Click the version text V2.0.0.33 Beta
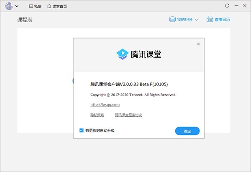Viewport: 251px width, 172px height. [x=129, y=84]
